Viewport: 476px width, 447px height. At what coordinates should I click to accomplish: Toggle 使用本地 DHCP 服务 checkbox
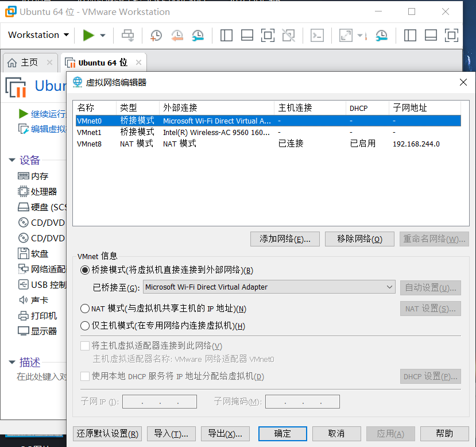click(x=85, y=376)
